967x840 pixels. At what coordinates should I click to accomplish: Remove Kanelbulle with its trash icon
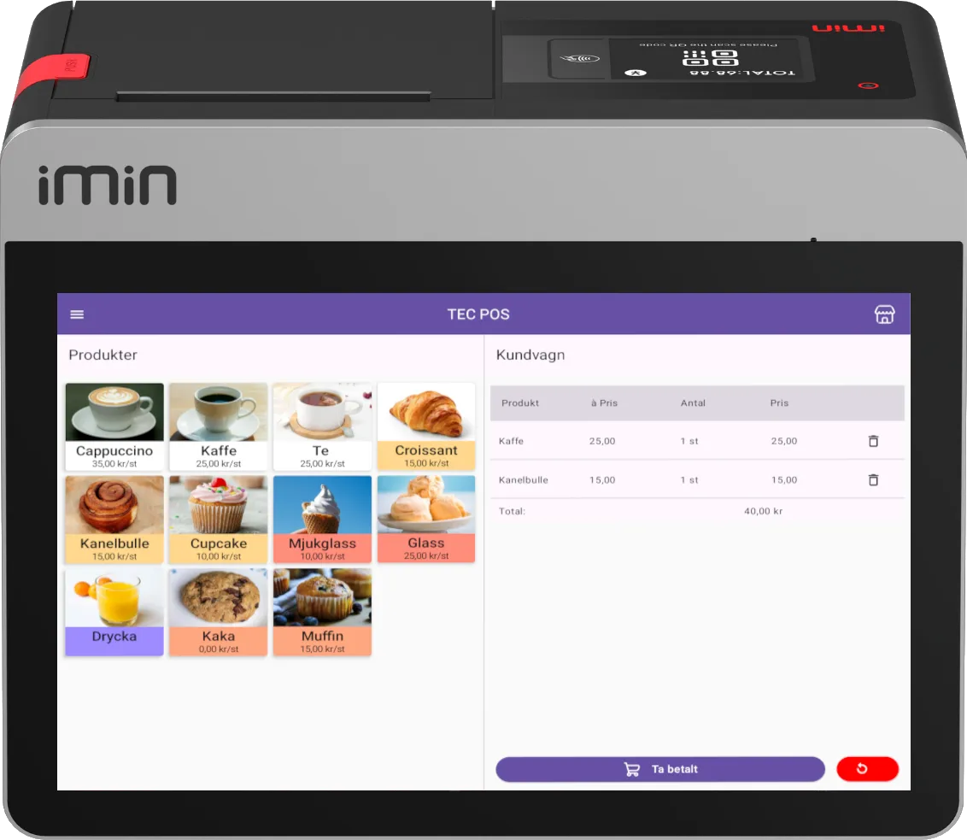click(873, 480)
